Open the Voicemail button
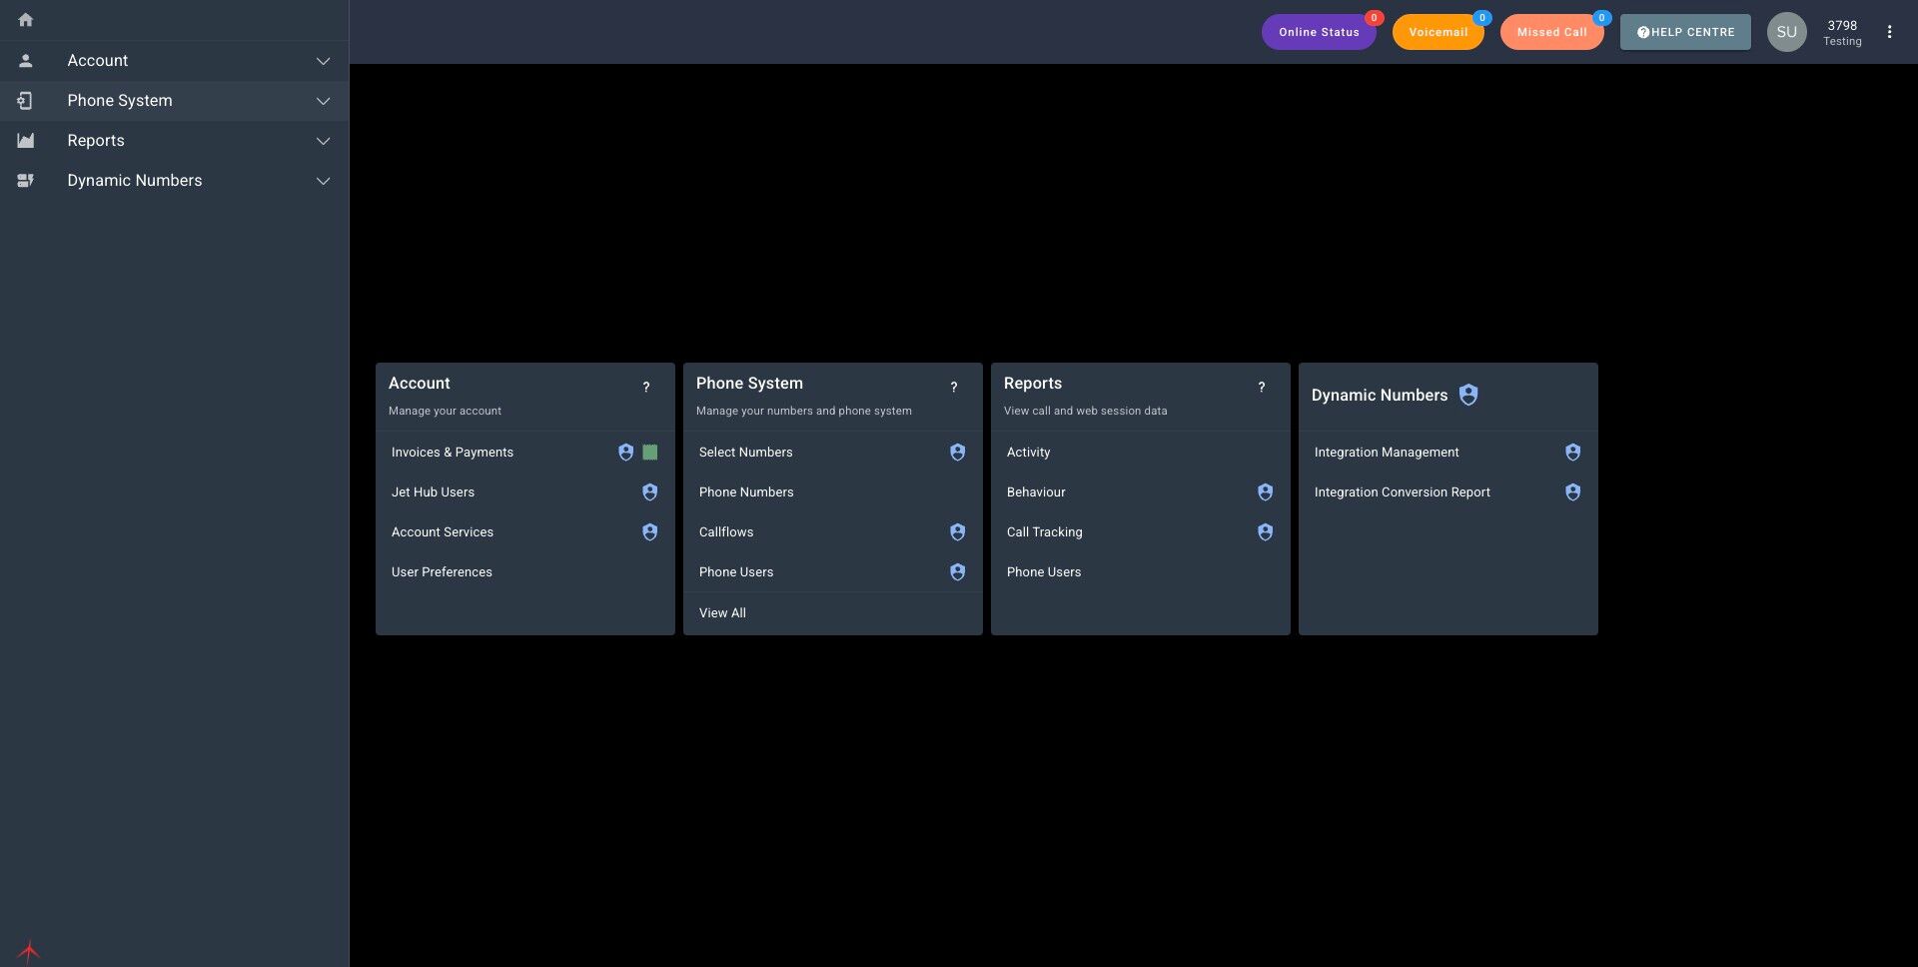This screenshot has width=1918, height=967. coord(1438,32)
